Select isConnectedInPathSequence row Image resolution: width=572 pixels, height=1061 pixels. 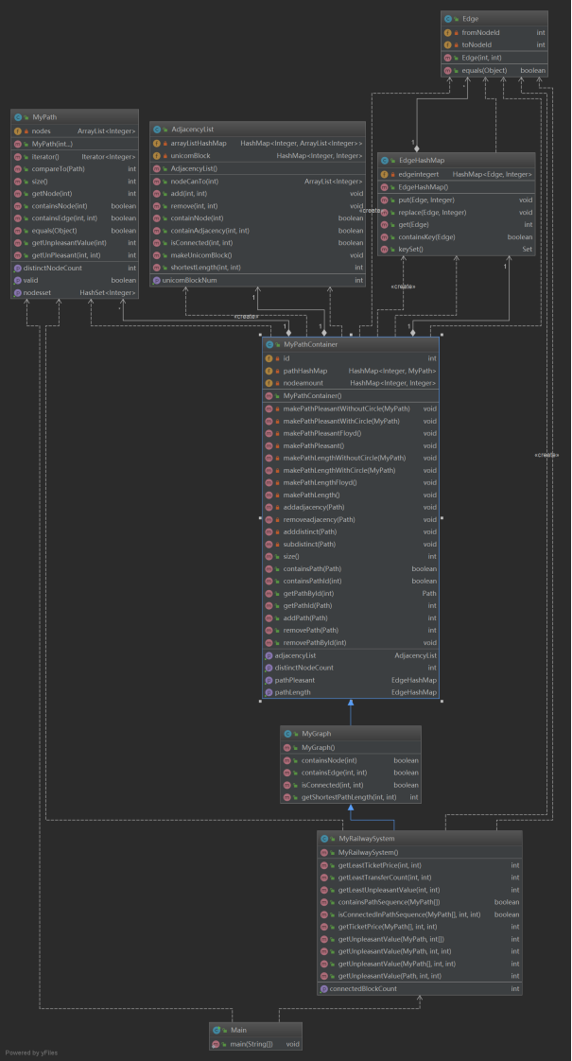(420, 914)
